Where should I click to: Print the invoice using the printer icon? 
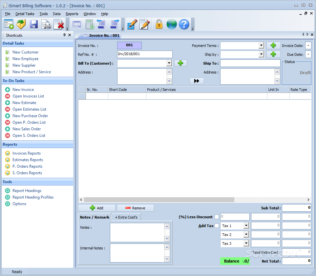46,24
